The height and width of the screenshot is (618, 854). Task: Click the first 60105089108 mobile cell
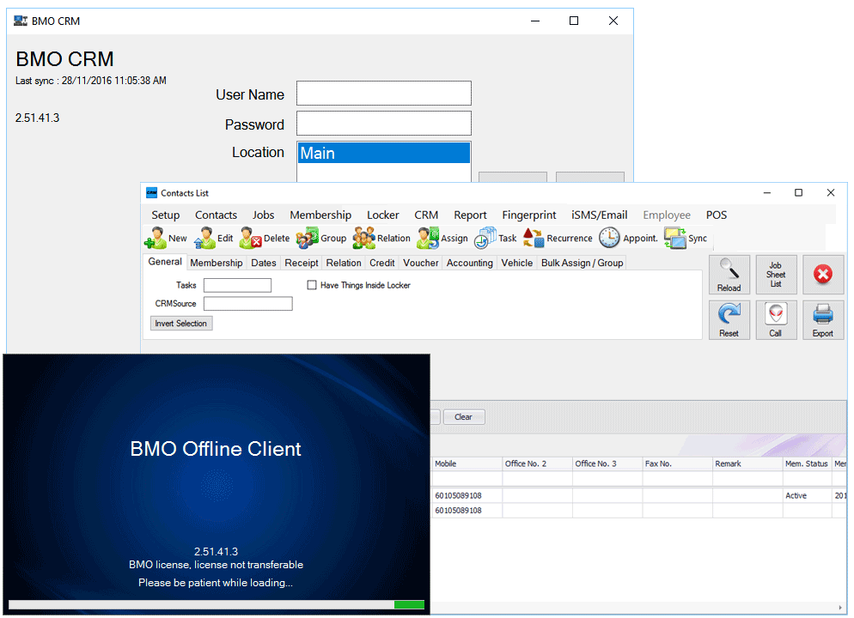coord(467,495)
